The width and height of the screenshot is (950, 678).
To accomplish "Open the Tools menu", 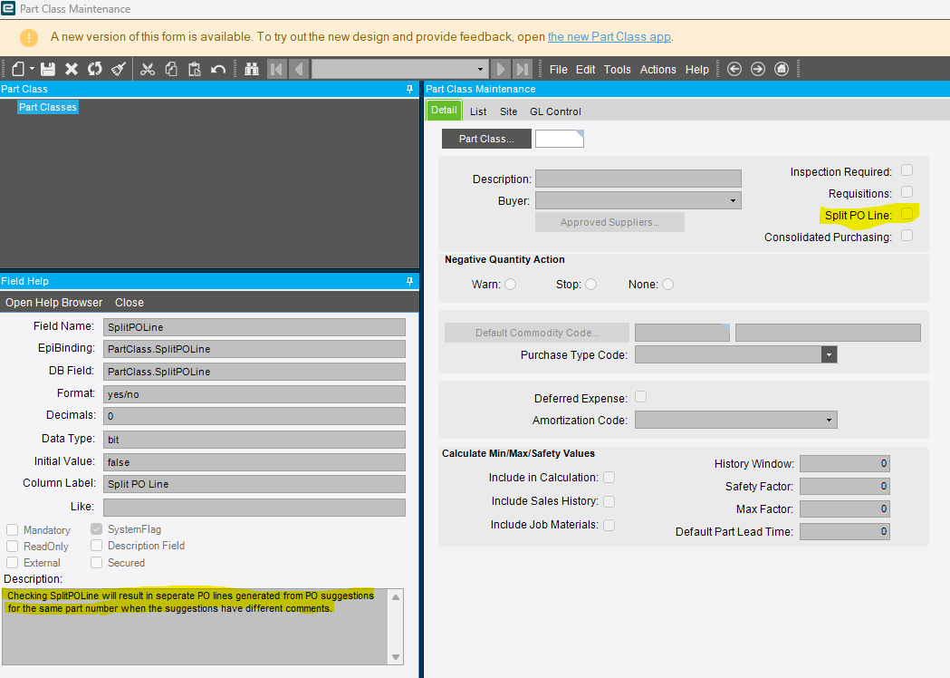I will tap(618, 70).
